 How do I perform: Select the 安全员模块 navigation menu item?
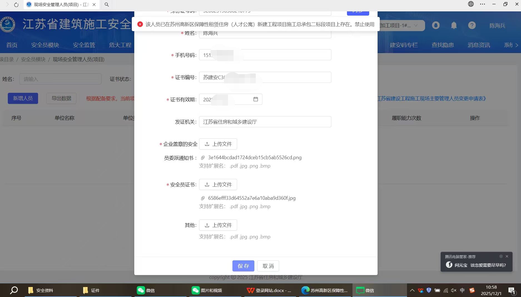[x=45, y=45]
